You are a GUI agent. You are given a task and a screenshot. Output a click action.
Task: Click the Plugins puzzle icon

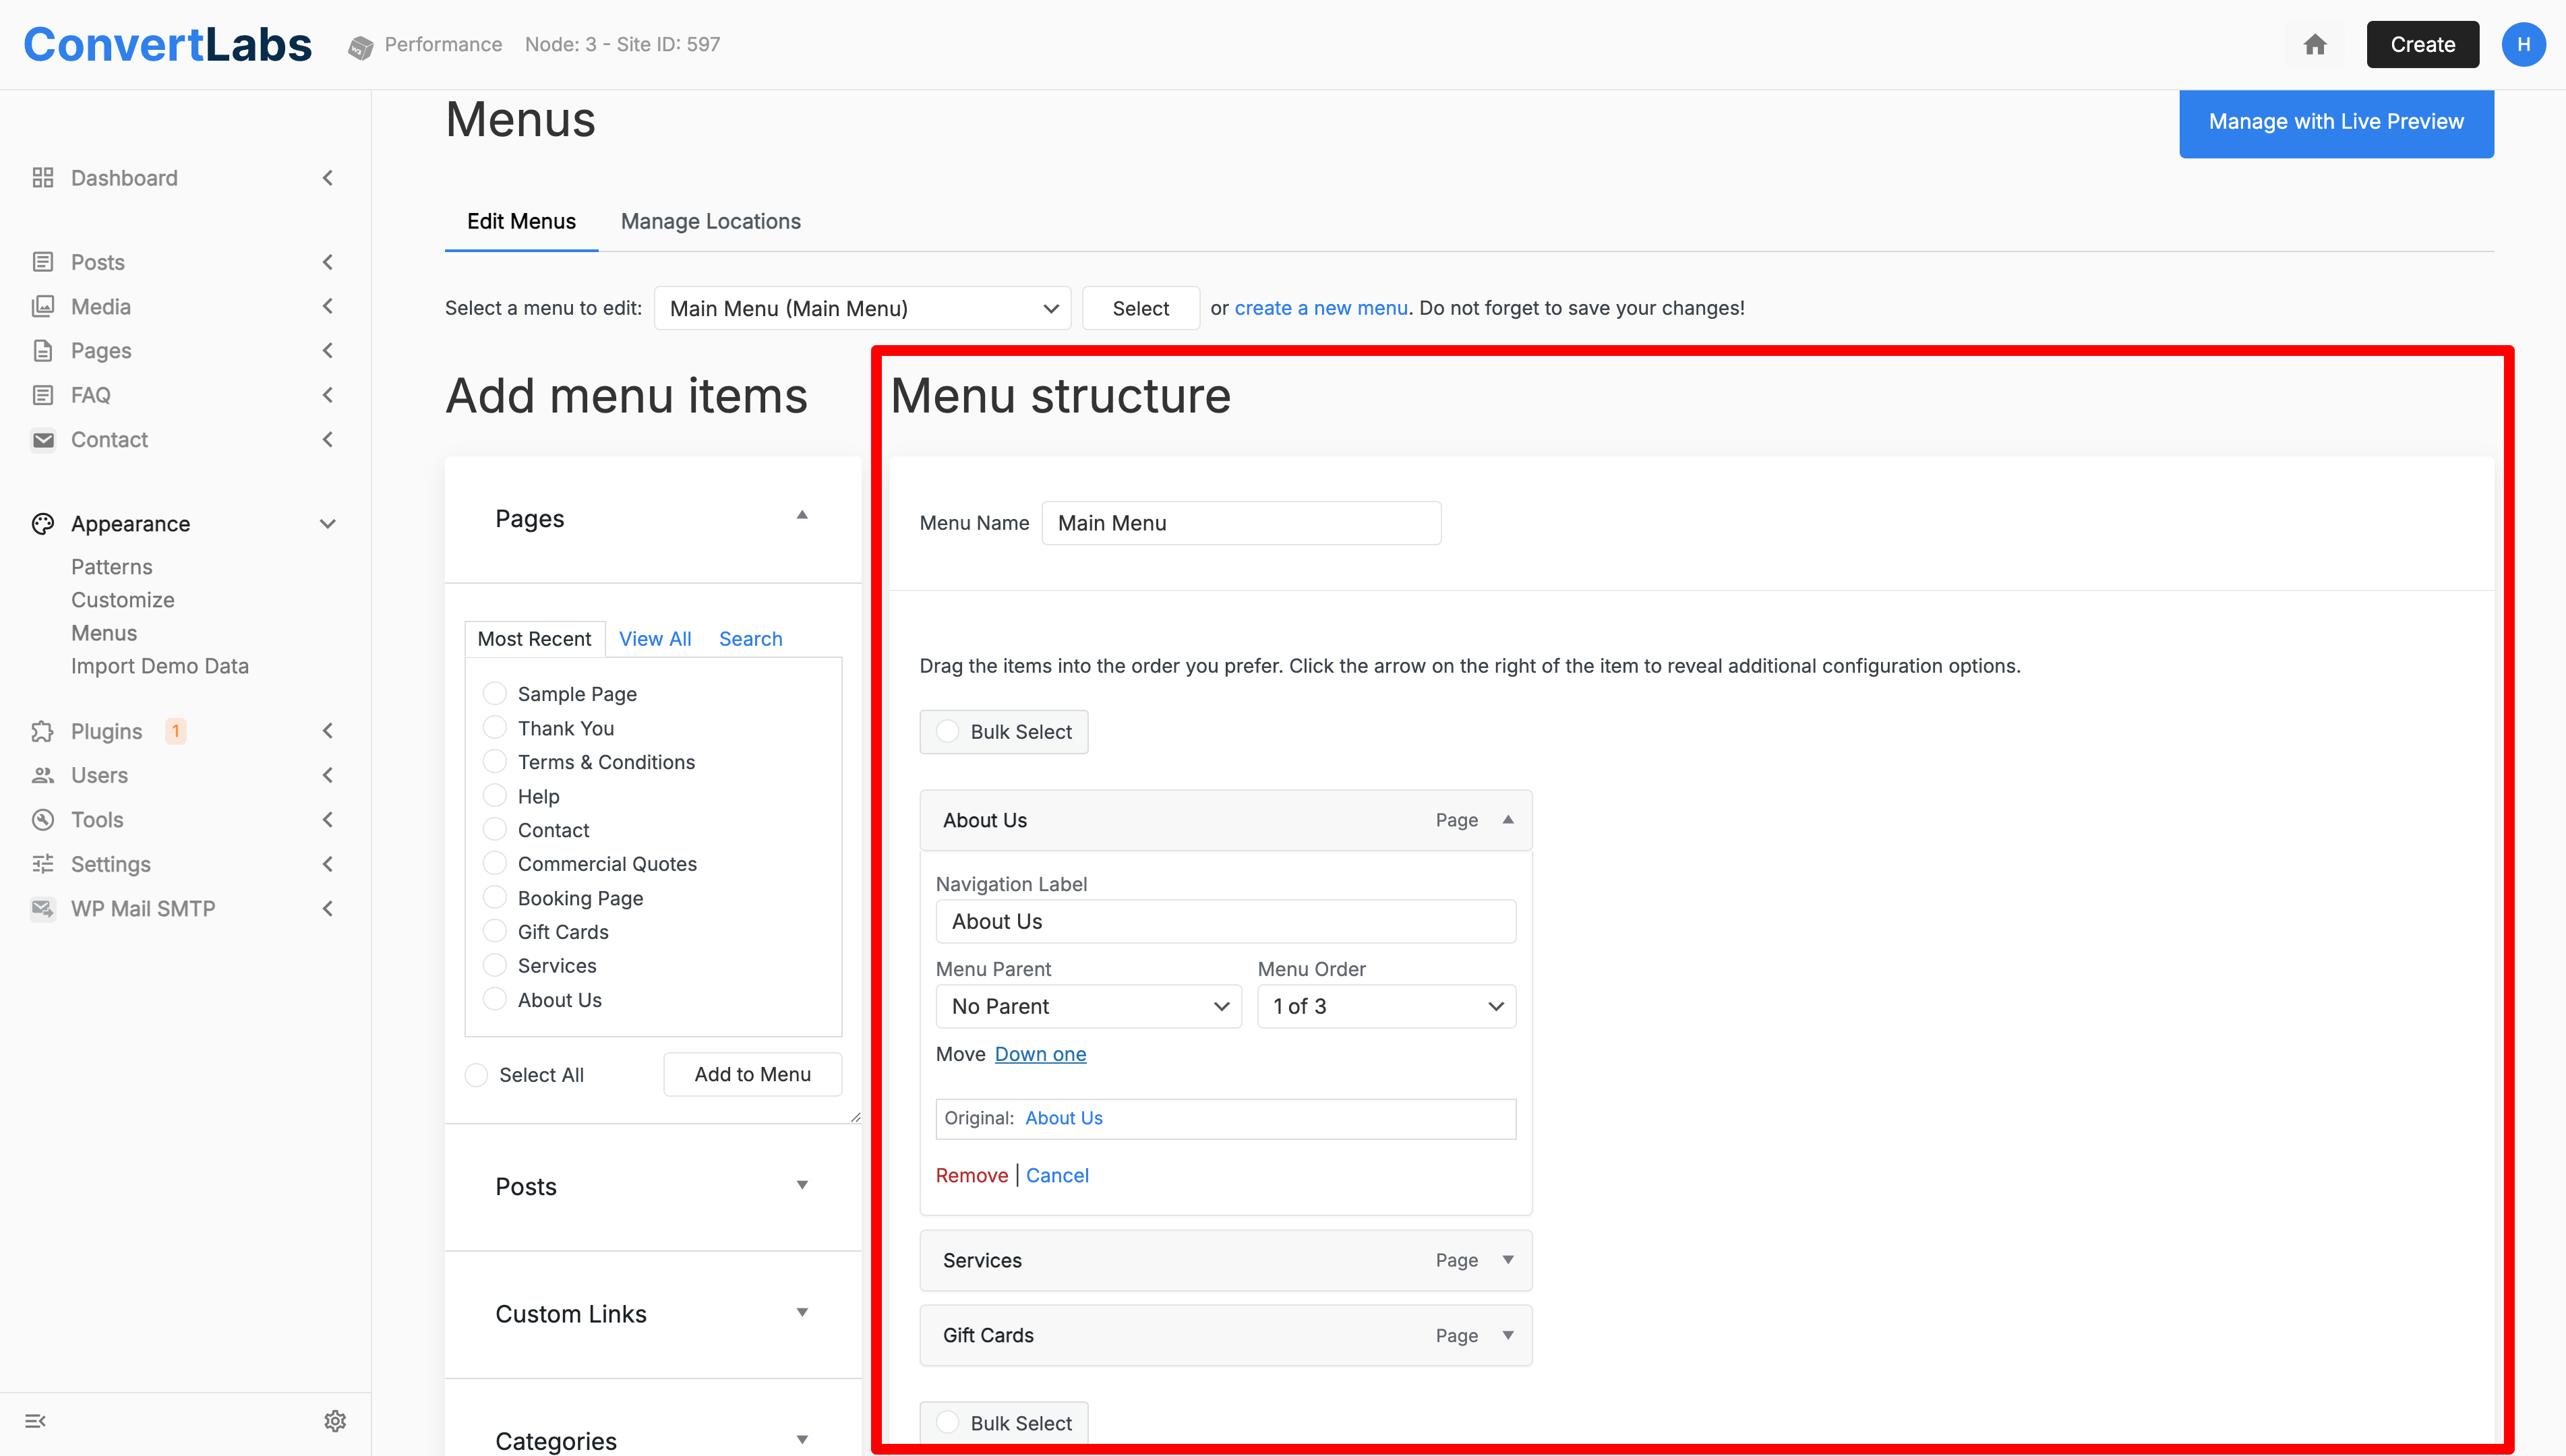click(42, 732)
